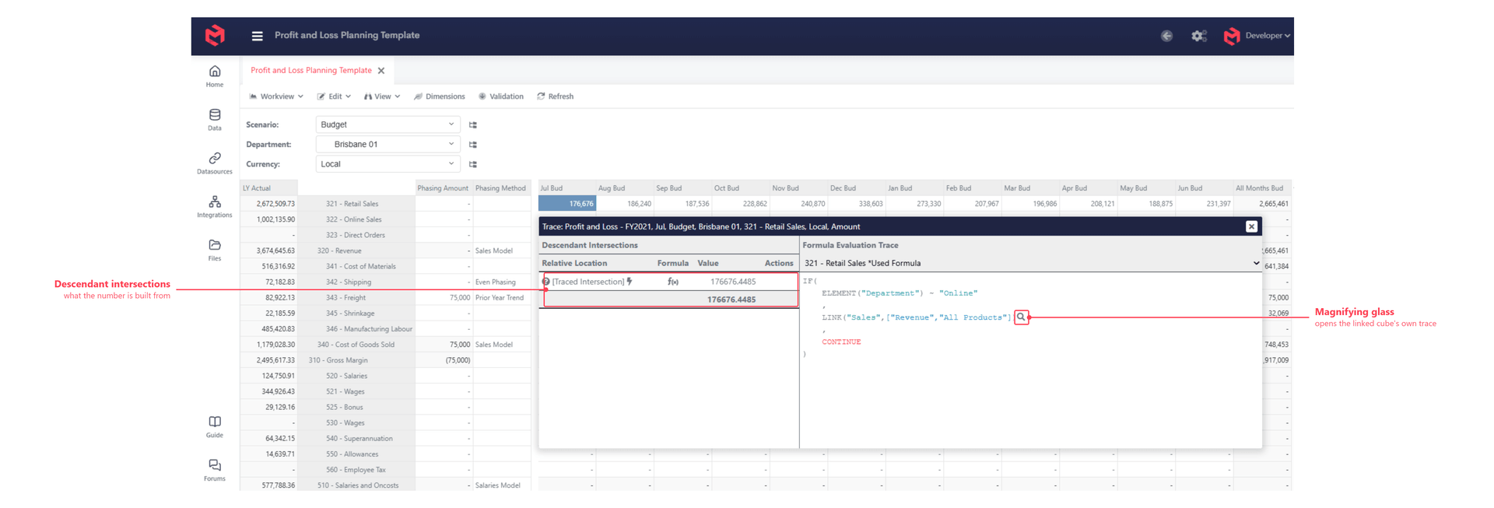Viewport: 1494px width, 508px height.
Task: Refresh the workview
Action: click(x=556, y=96)
